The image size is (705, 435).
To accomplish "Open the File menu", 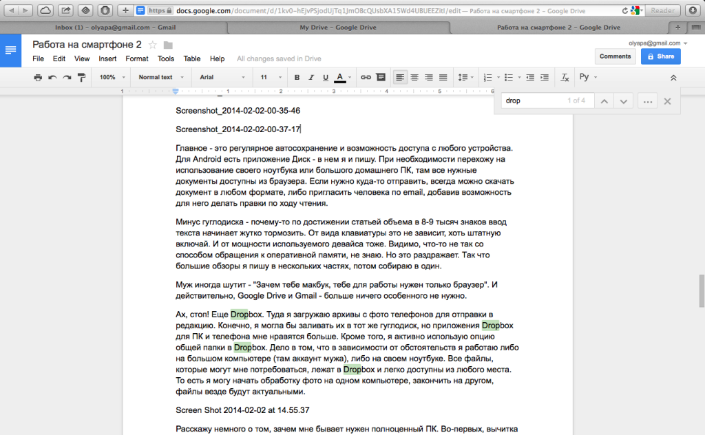I will pyautogui.click(x=39, y=59).
